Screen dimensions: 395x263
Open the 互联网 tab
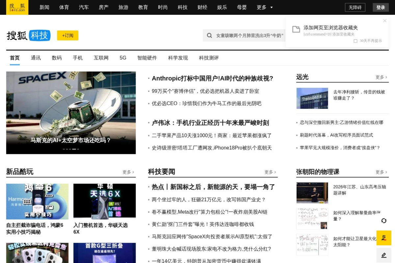pos(101,58)
